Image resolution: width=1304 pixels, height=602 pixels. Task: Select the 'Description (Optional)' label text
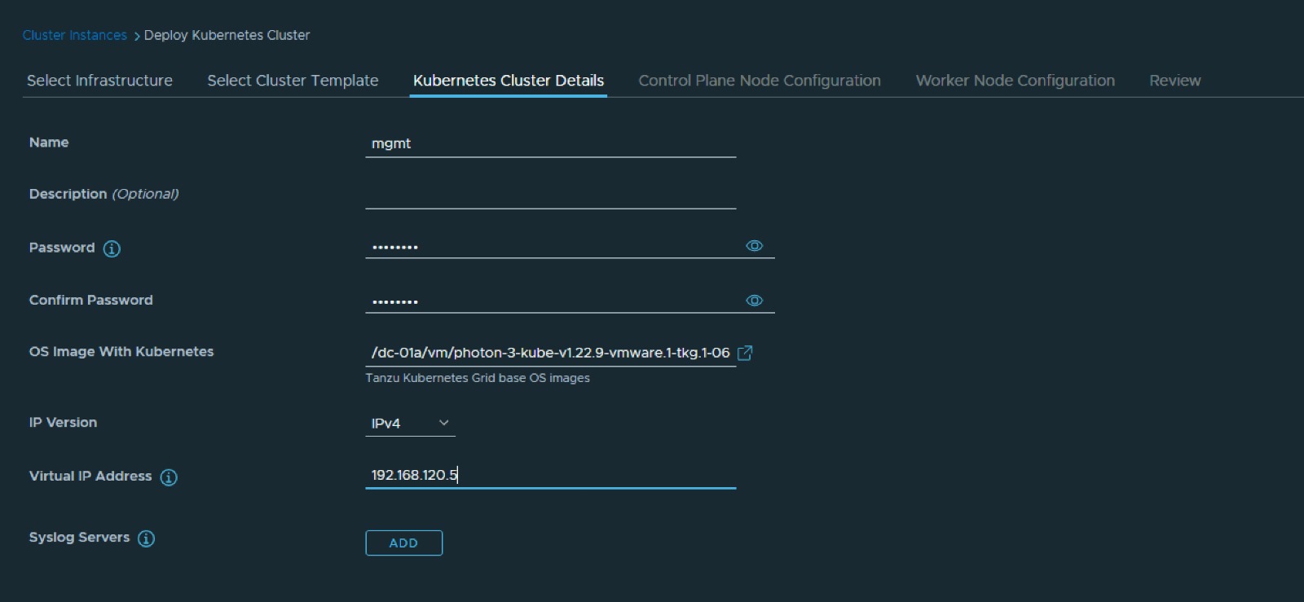[104, 194]
